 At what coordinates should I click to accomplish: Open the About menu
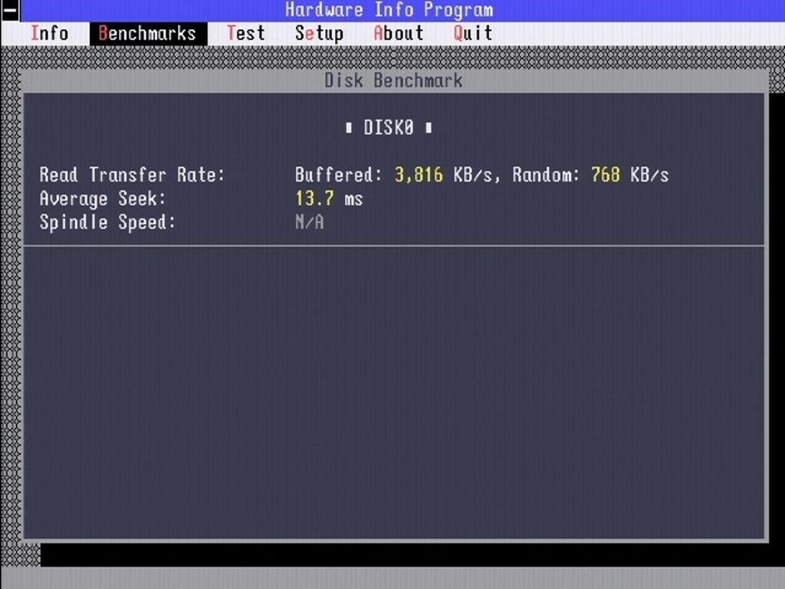tap(399, 34)
